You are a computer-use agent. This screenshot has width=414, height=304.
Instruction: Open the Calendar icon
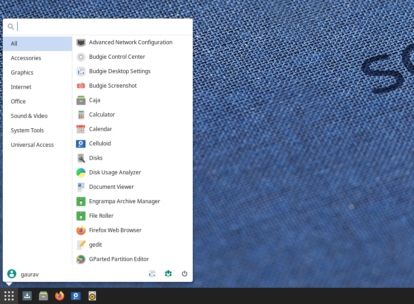pyautogui.click(x=81, y=129)
